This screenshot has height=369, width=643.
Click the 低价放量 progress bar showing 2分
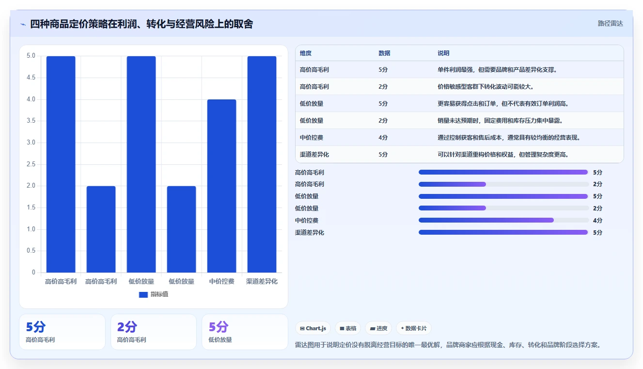(503, 208)
